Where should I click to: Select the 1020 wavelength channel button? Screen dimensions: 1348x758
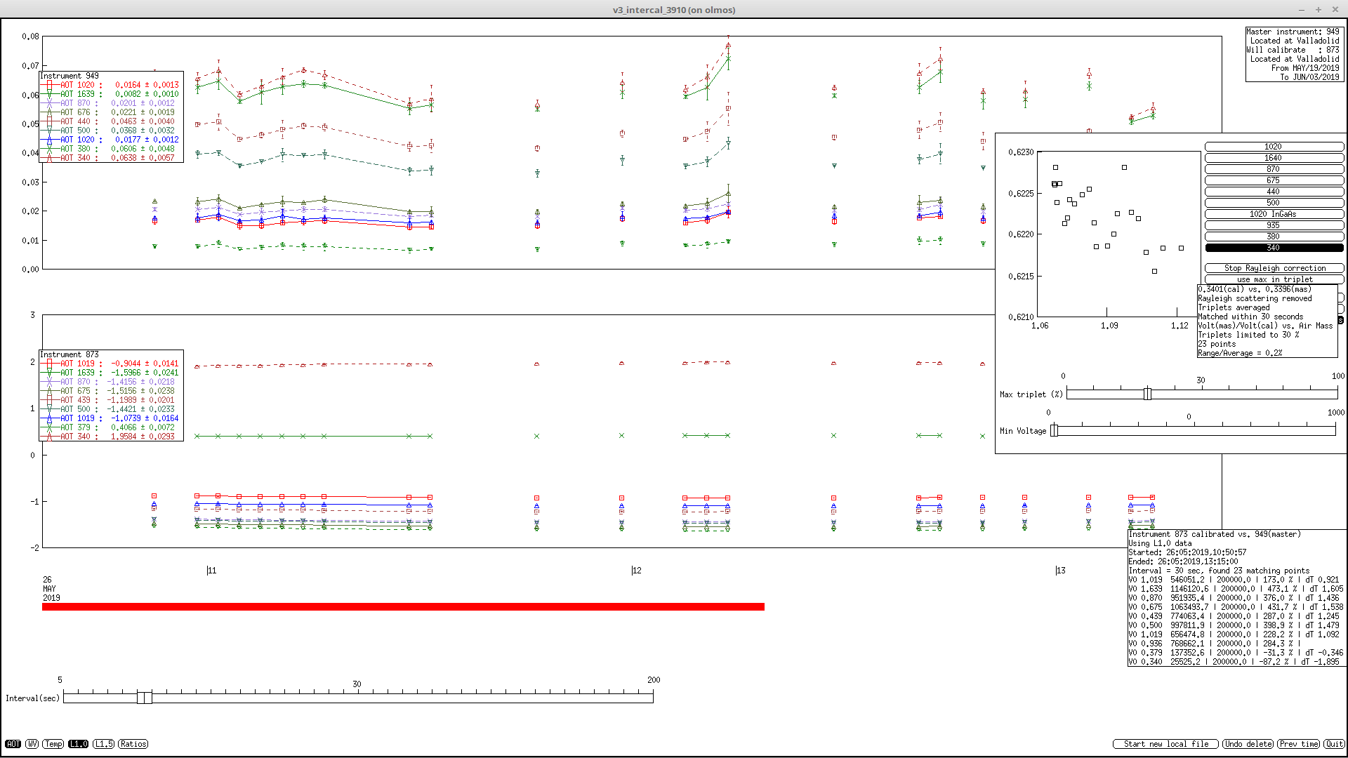[1274, 147]
